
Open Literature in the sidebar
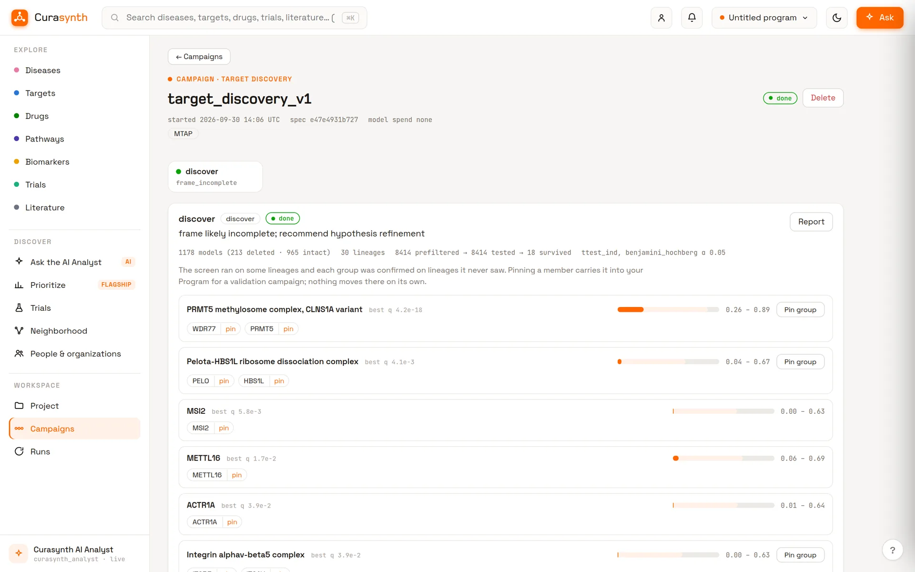[45, 208]
